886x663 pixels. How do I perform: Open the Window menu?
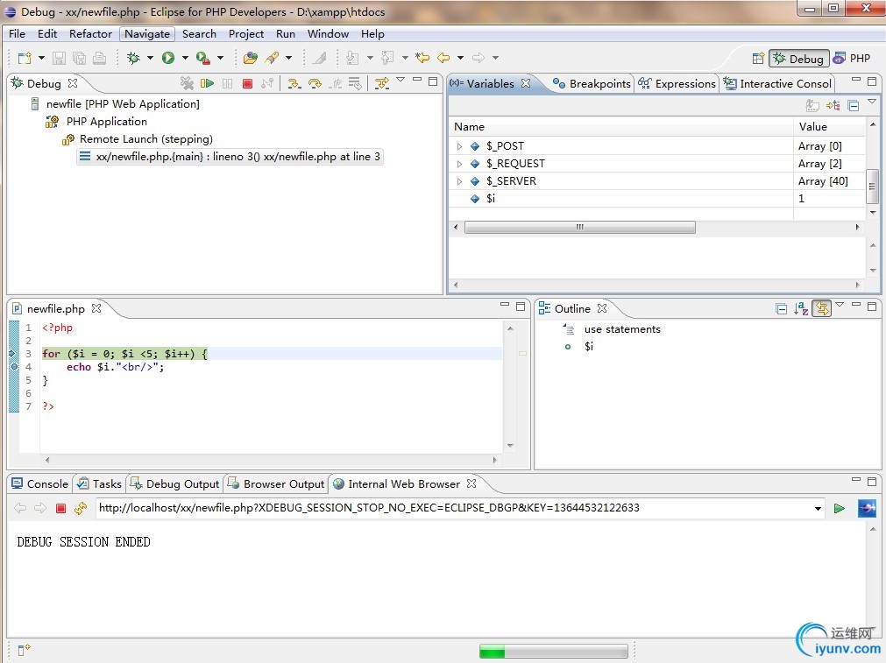click(328, 34)
